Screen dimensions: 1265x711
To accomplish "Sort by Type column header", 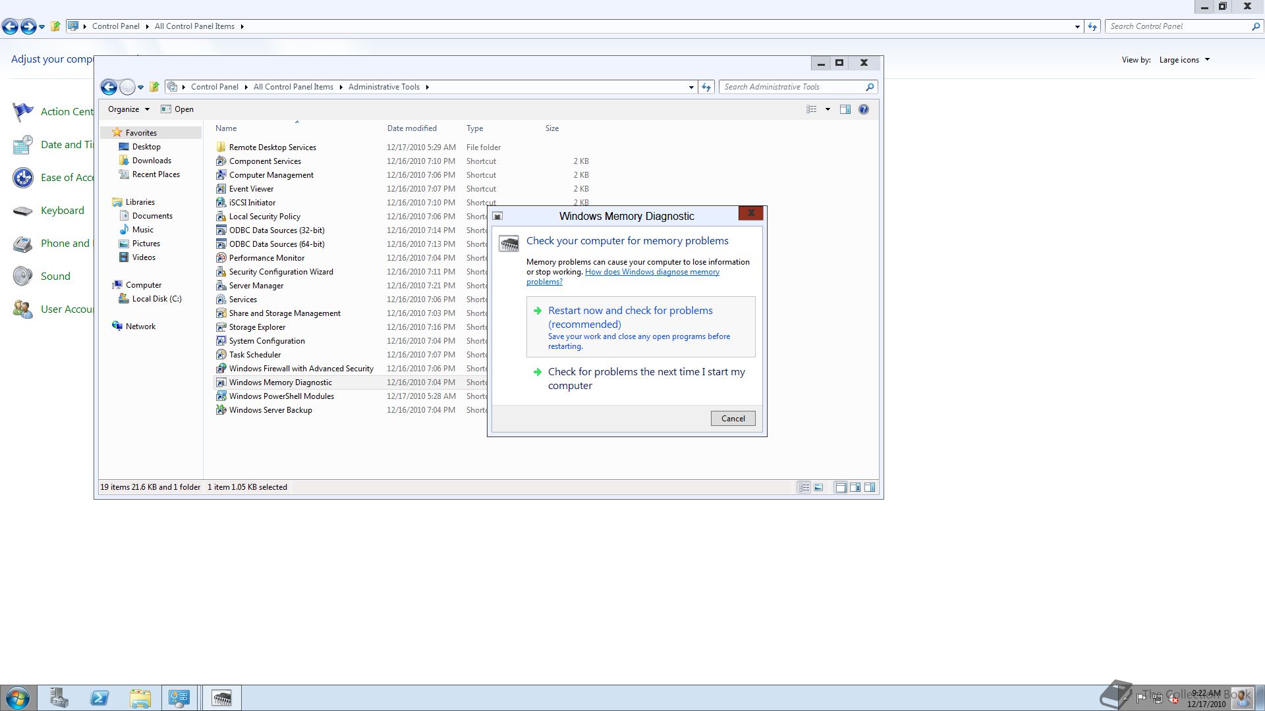I will pos(474,128).
